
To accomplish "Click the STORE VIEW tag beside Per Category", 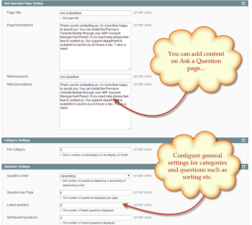I will pyautogui.click(x=142, y=150).
